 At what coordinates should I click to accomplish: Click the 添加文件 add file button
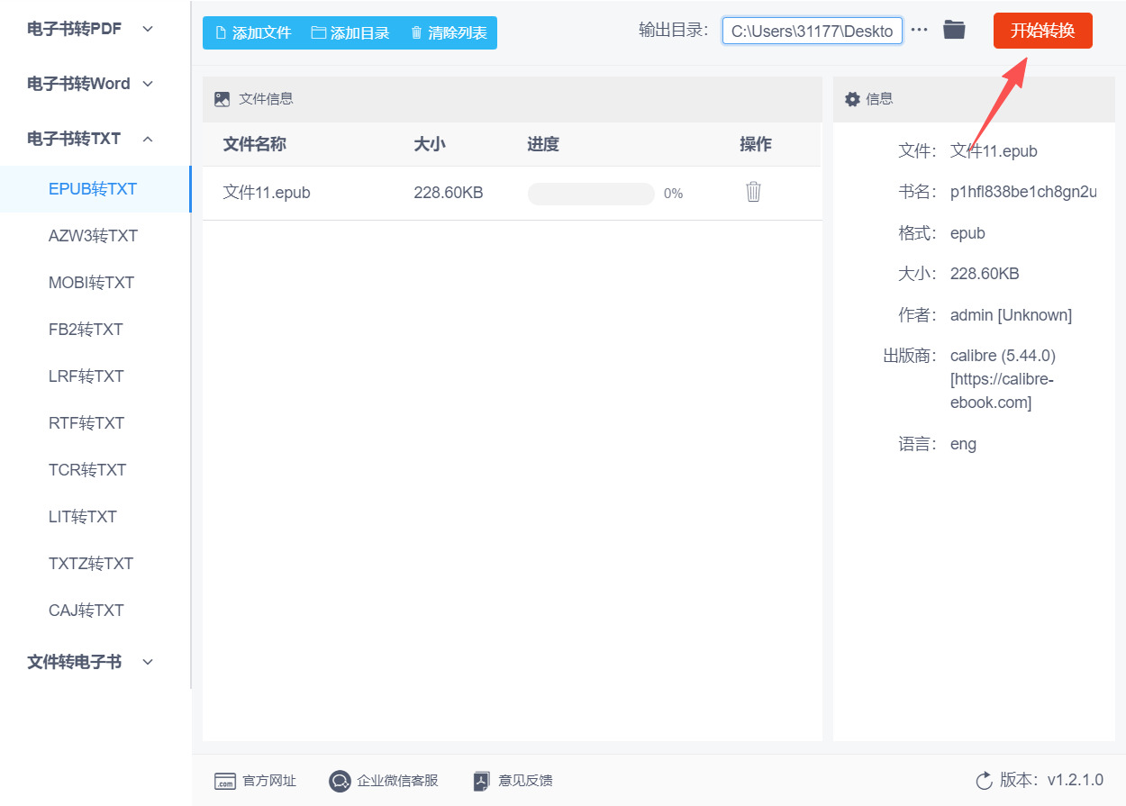pyautogui.click(x=253, y=33)
